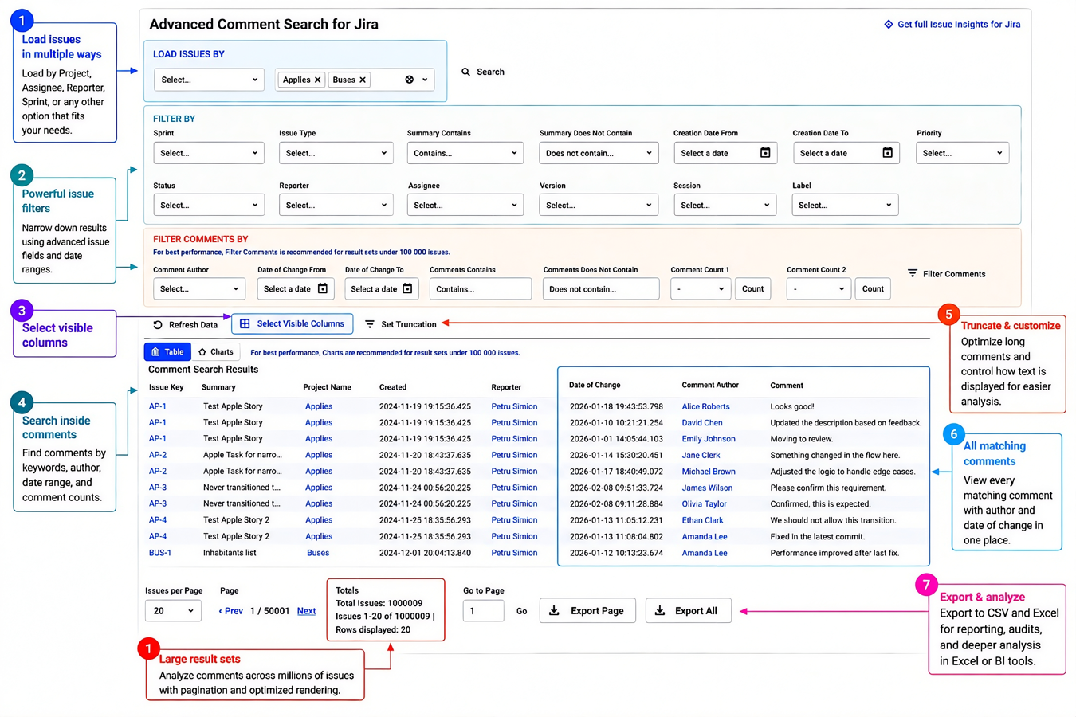Click the Count button for Comment Count 2

point(873,288)
